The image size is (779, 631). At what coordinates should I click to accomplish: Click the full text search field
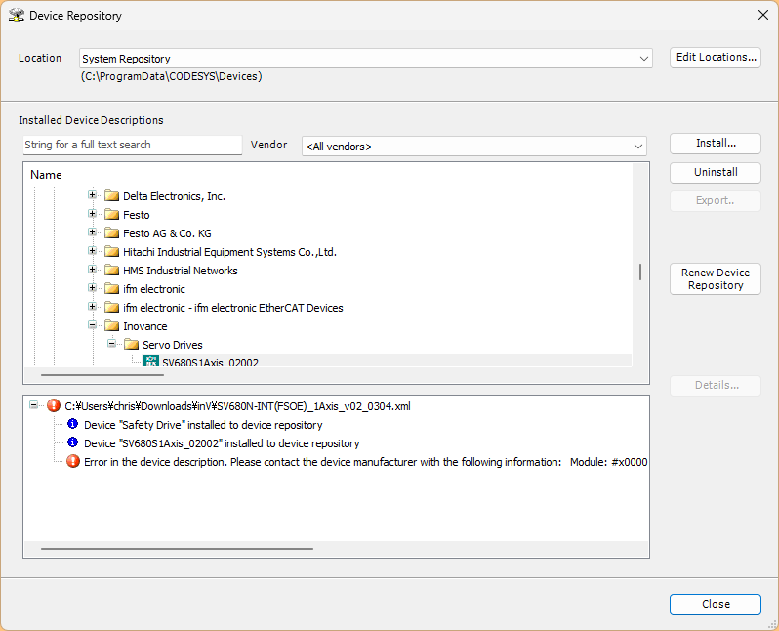tap(133, 145)
